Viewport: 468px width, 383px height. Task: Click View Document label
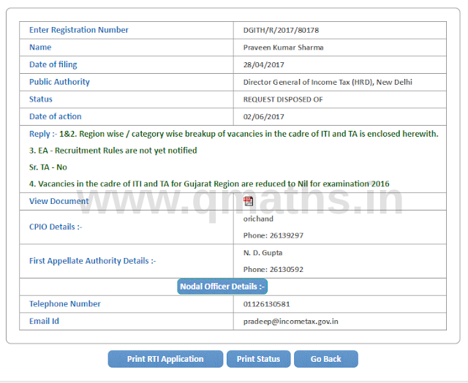click(x=58, y=201)
